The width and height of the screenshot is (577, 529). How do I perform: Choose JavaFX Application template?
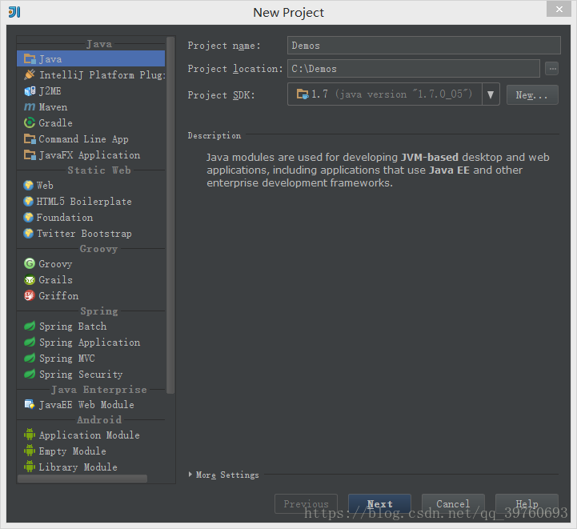[91, 155]
